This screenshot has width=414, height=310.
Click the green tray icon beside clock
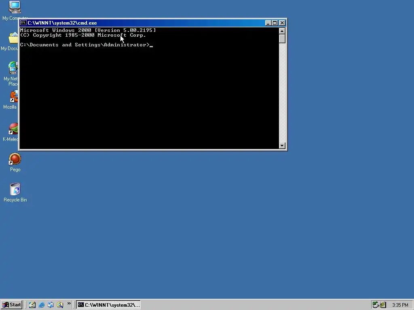pyautogui.click(x=383, y=305)
